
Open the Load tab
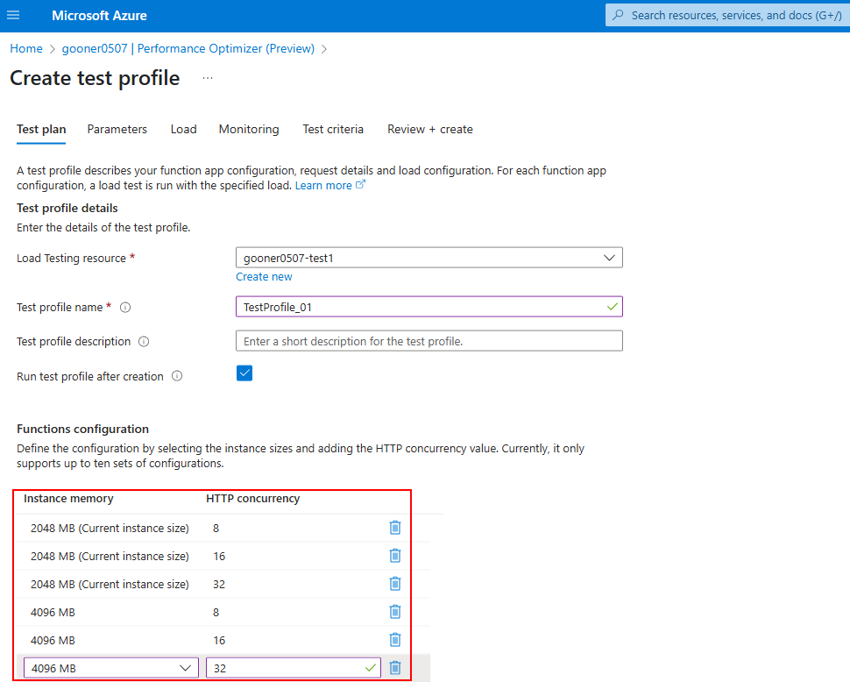(184, 129)
